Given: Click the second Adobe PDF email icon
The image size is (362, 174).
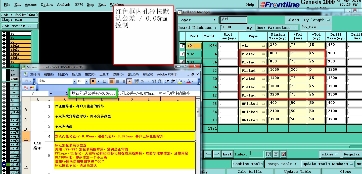Looking at the screenshot, I should [32, 88].
